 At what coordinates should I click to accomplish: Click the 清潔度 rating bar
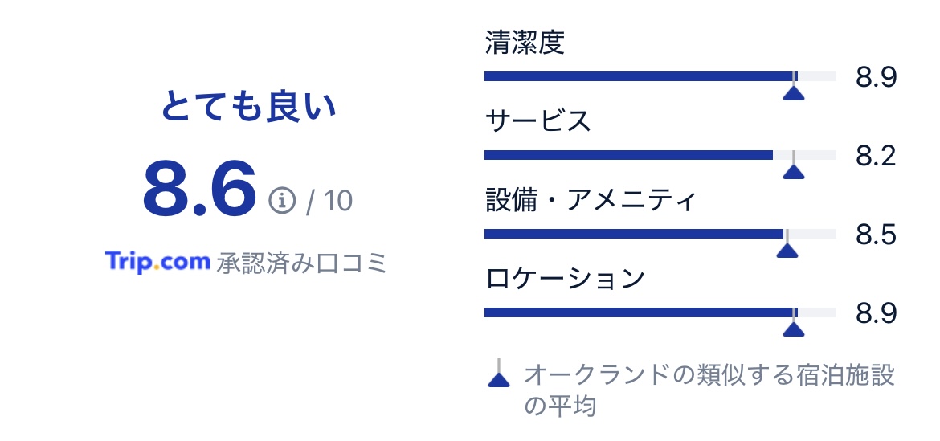tap(660, 76)
